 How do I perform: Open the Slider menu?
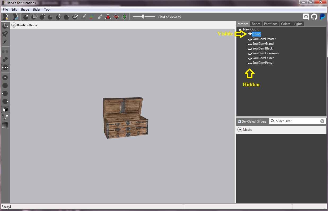coord(37,10)
